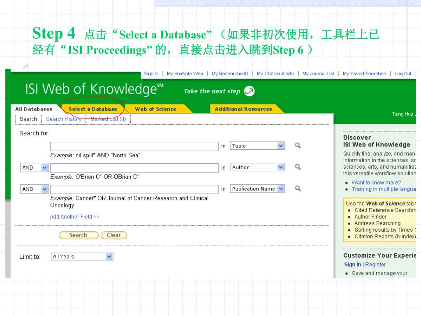Click the Cited Reference Searching bullet text

pos(385,210)
